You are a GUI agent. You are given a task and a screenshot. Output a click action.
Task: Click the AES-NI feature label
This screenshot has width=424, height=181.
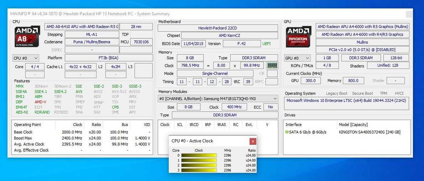[22, 112]
